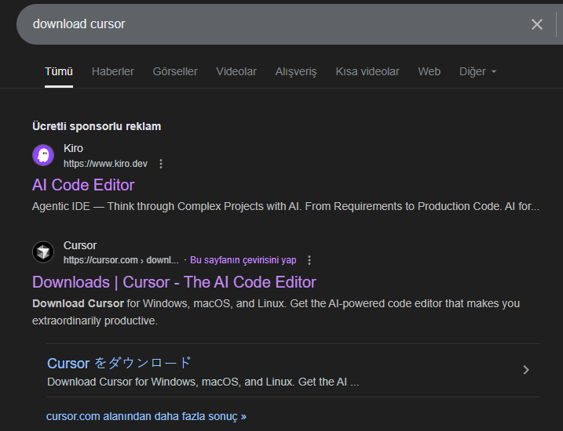Open "Downloads | Cursor - The AI Code Editor"
563x431 pixels.
point(174,282)
